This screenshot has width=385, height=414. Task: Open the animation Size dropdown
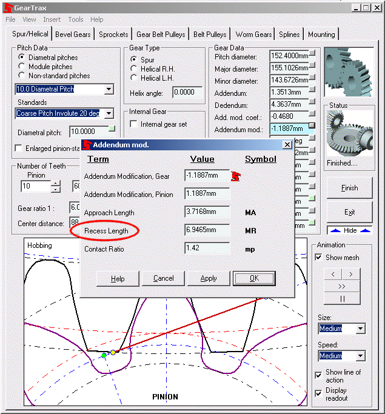click(360, 329)
